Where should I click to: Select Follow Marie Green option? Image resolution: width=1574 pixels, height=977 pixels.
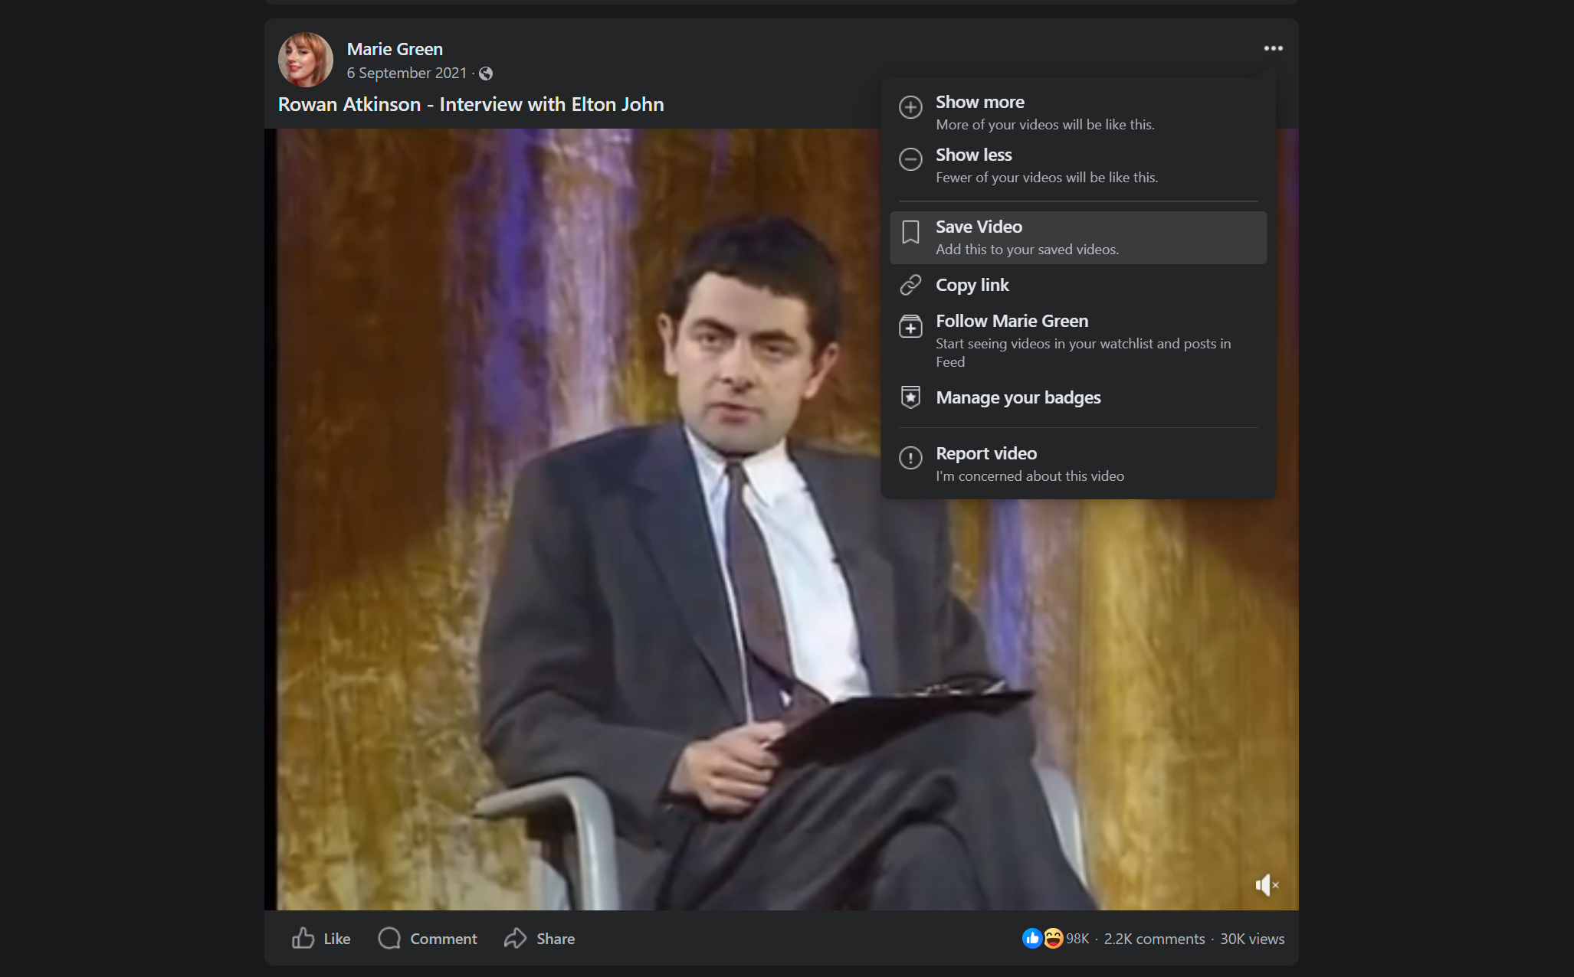(1078, 341)
